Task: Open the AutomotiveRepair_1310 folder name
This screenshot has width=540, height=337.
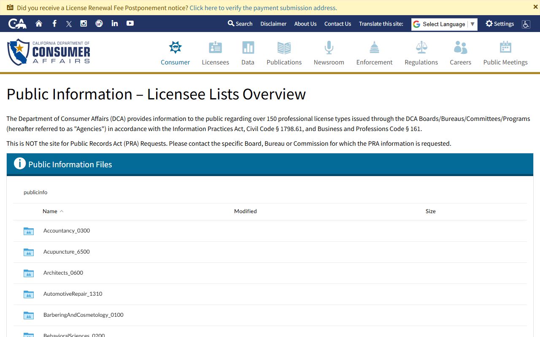Action: 73,294
